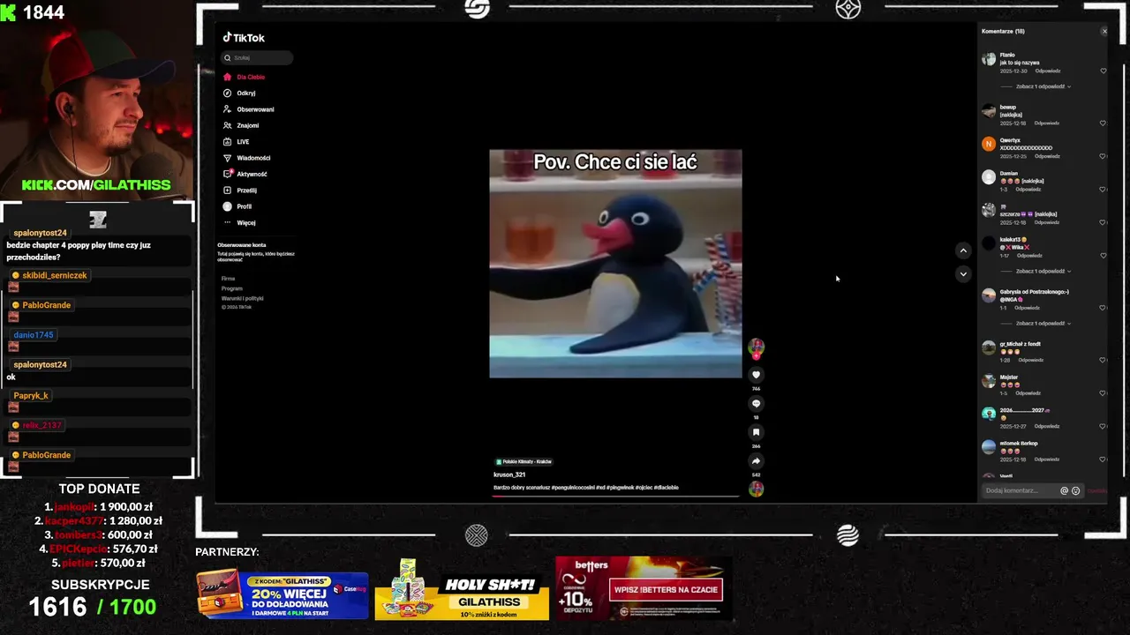Open Holy Sh*t Gilathiss partner banner
Viewport: 1130px width, 635px height.
(x=462, y=588)
